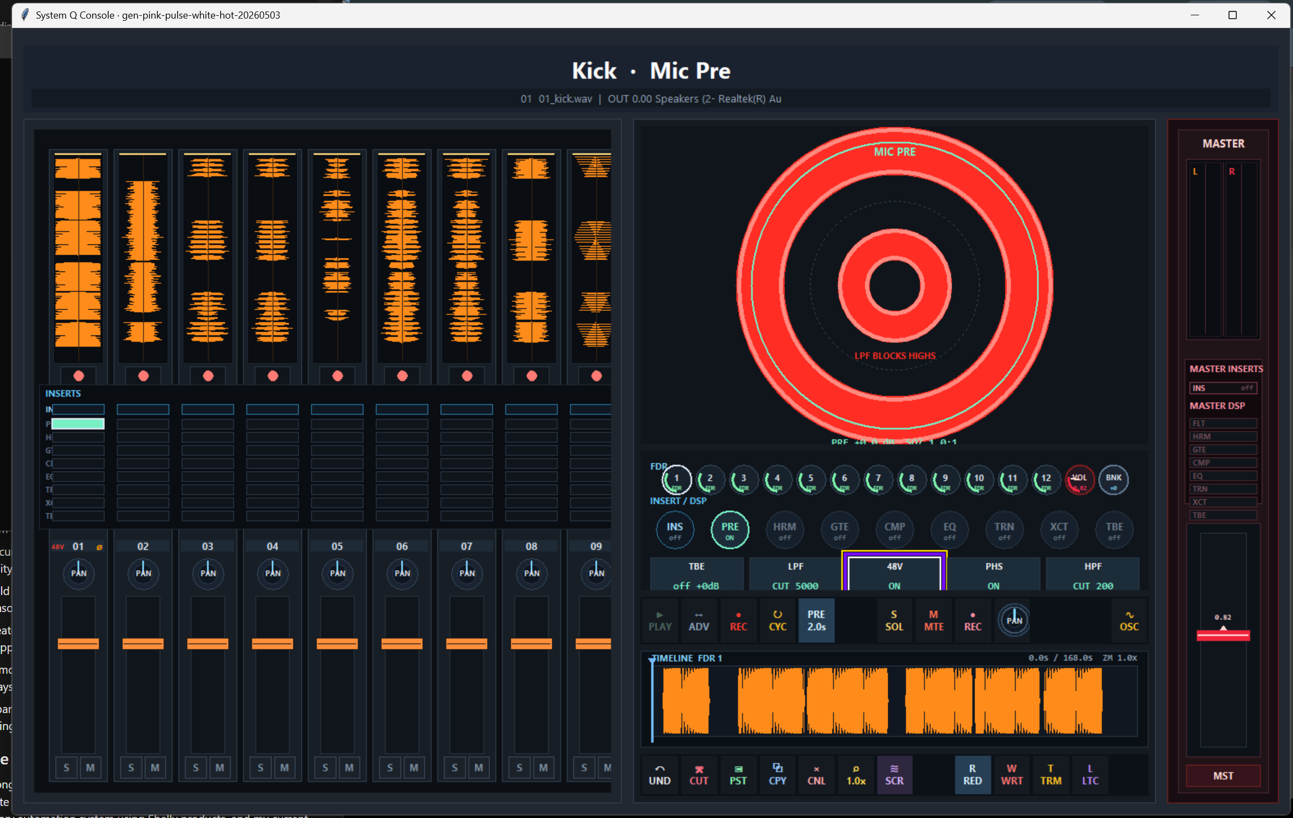
Task: Click the channel 03 PAN knob
Action: [x=208, y=573]
